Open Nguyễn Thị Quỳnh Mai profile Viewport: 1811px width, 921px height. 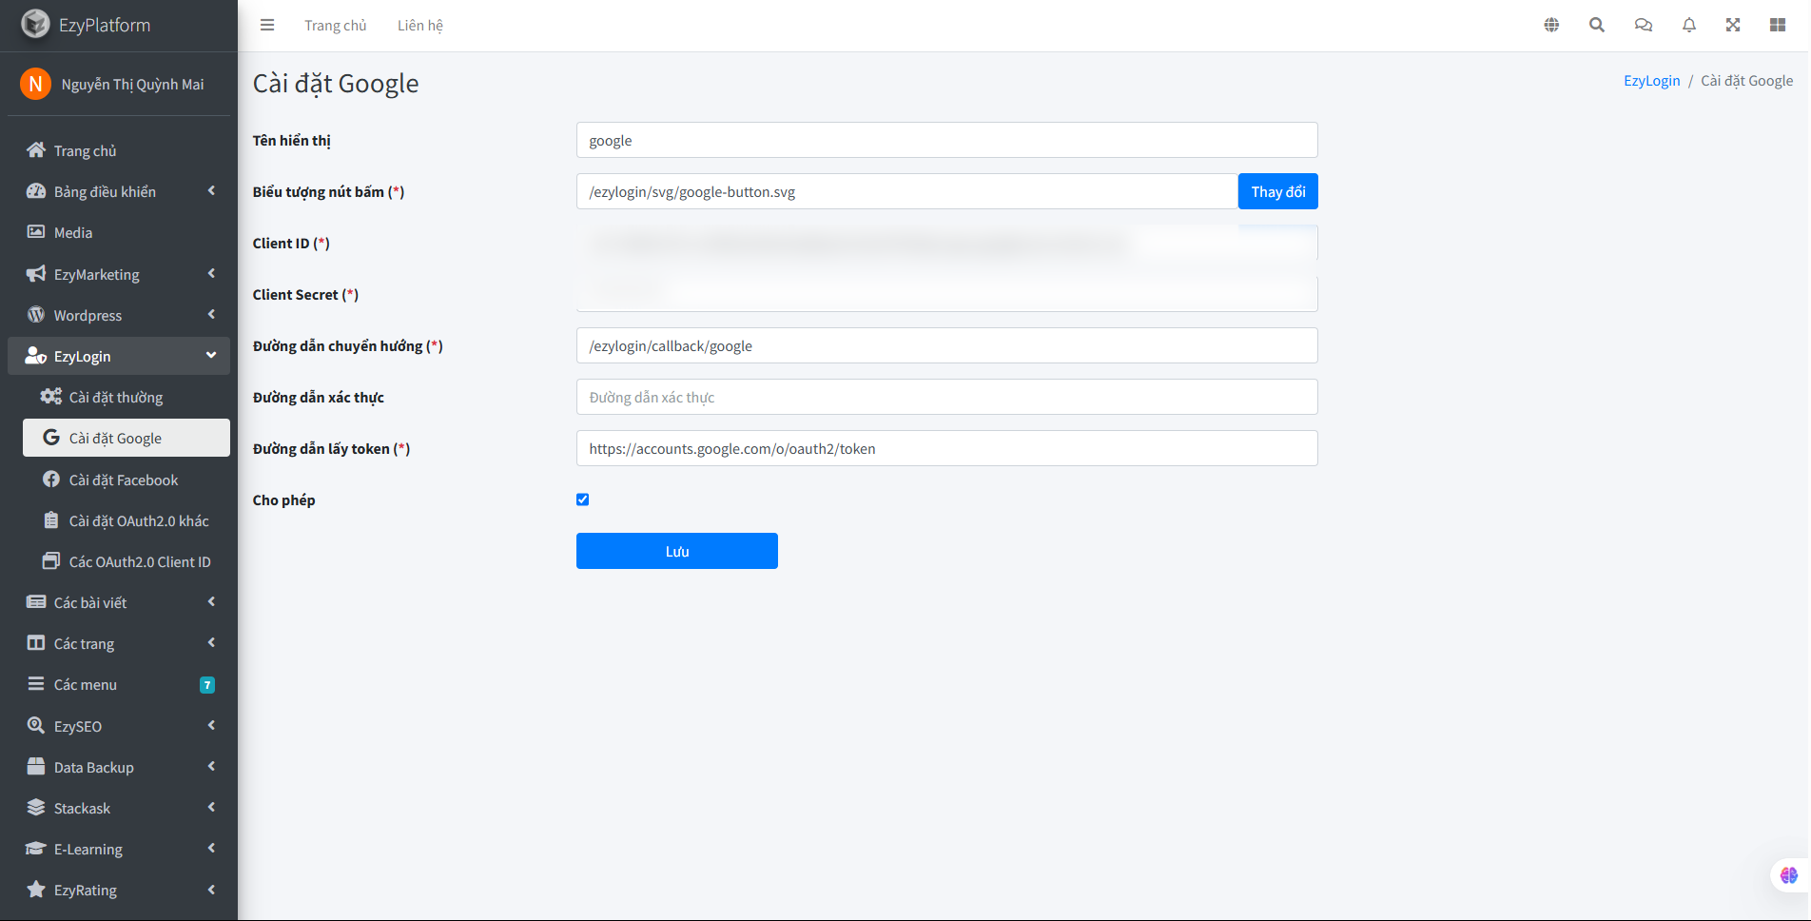pyautogui.click(x=132, y=85)
